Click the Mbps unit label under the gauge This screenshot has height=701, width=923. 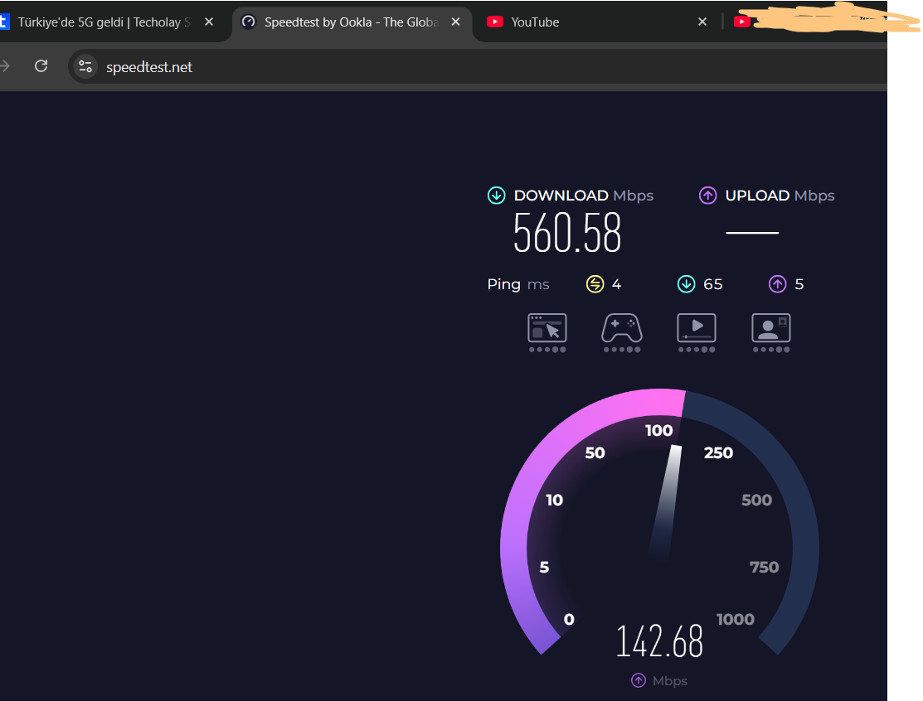[x=670, y=681]
